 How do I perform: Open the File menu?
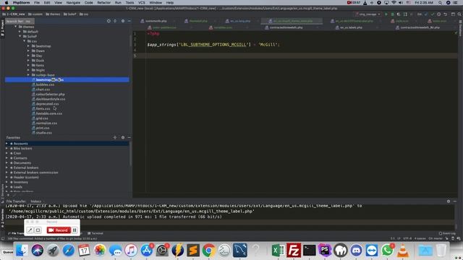tap(37, 3)
